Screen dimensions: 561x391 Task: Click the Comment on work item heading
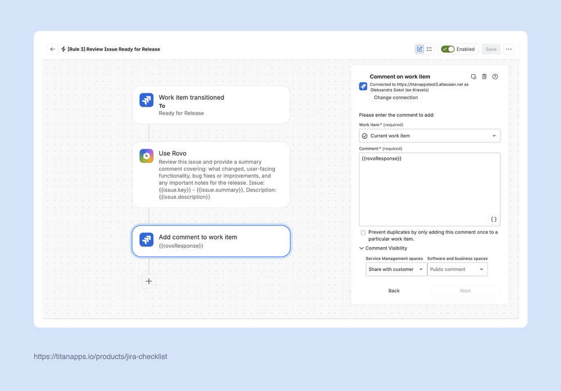coord(400,76)
